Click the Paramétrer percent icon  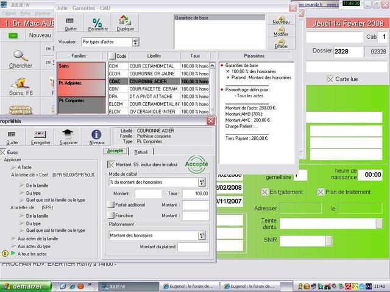[x=97, y=23]
